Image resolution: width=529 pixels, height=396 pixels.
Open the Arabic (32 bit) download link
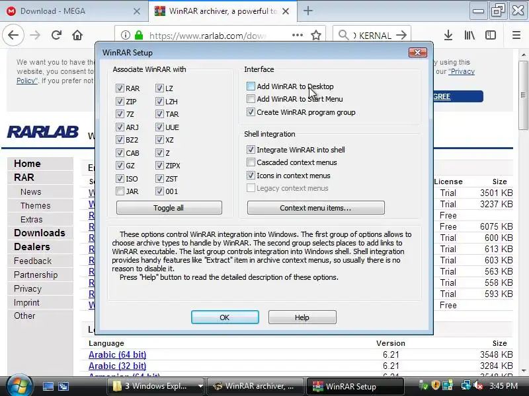pyautogui.click(x=118, y=366)
